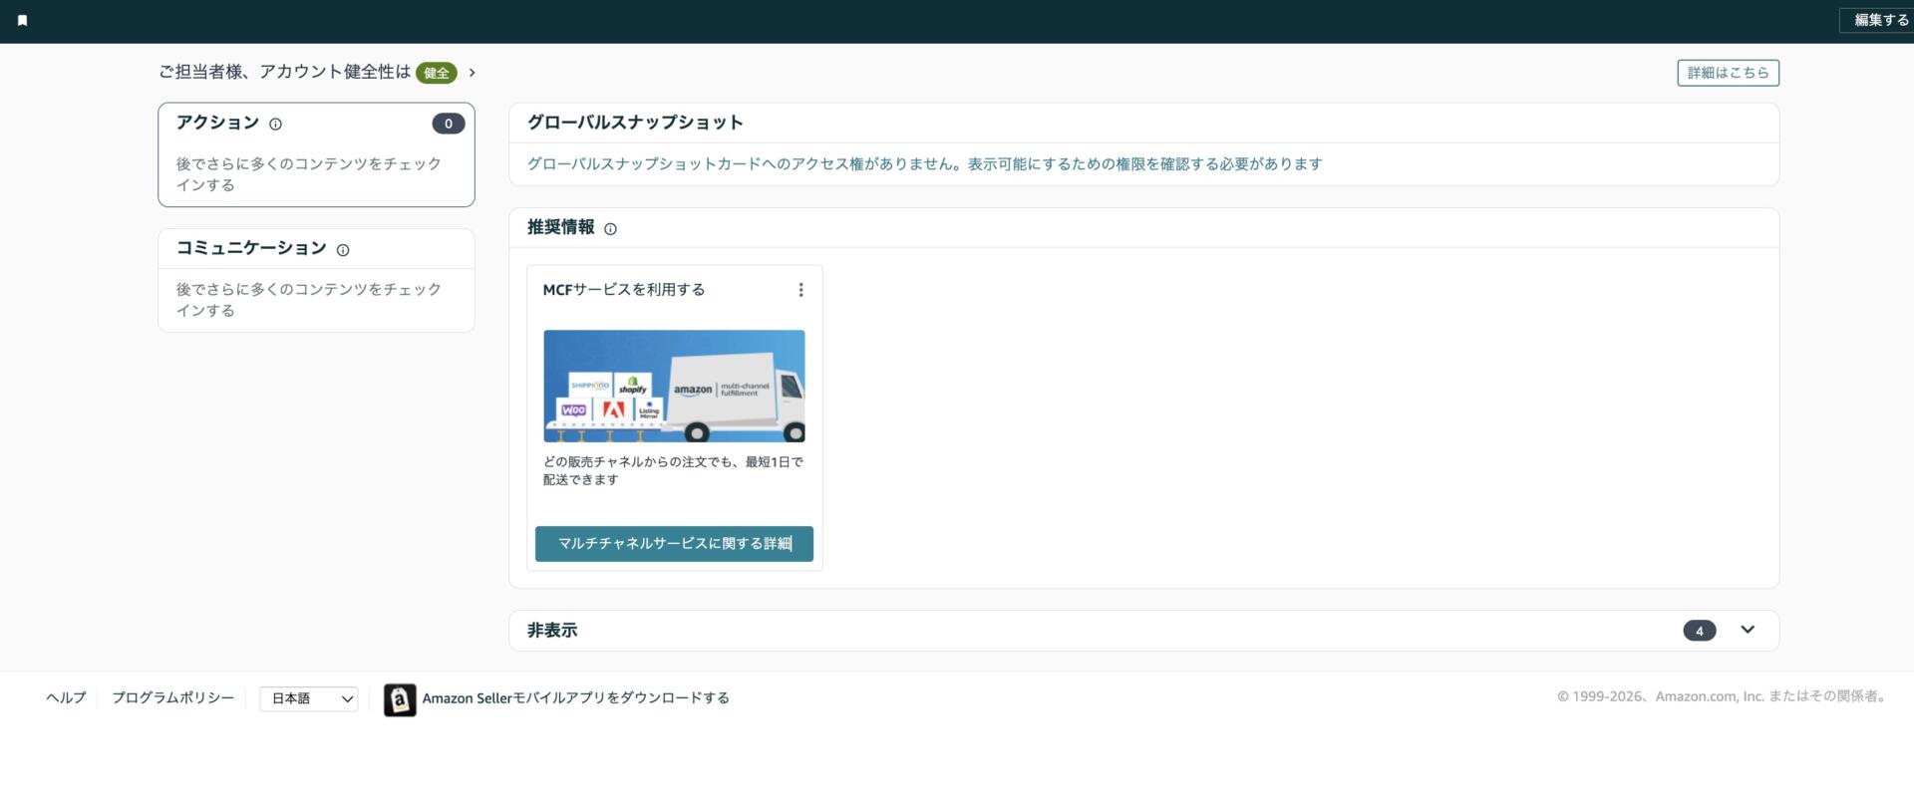
Task: Click the 詳細はこちら button
Action: click(x=1727, y=73)
